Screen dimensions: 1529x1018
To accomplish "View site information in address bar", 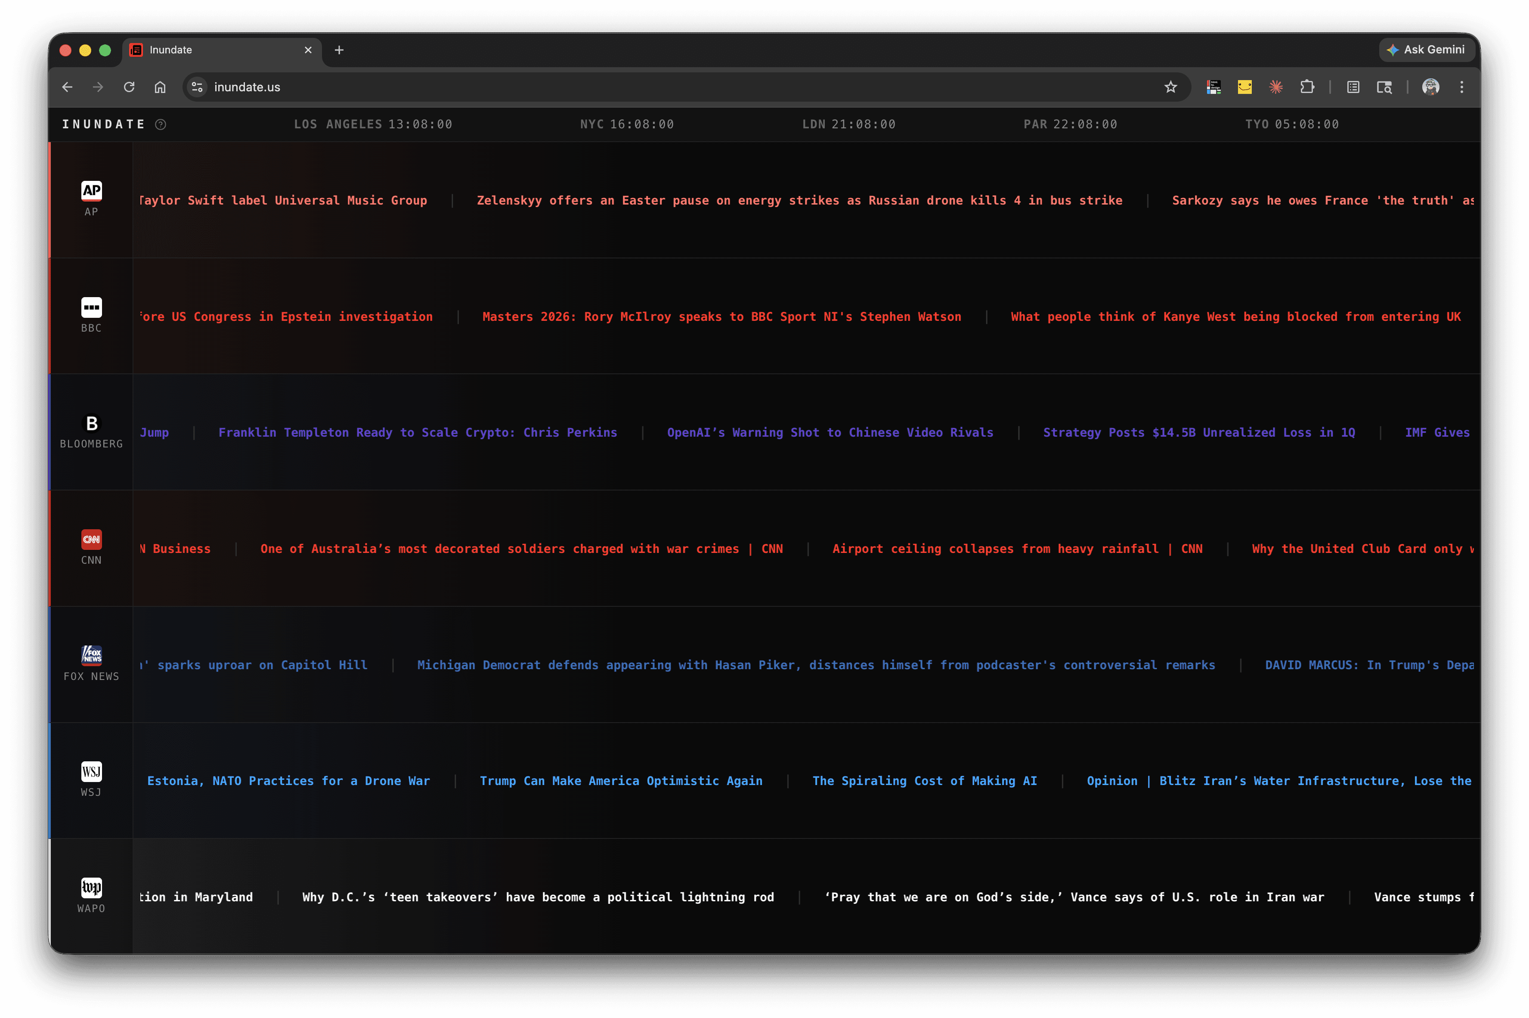I will 197,87.
